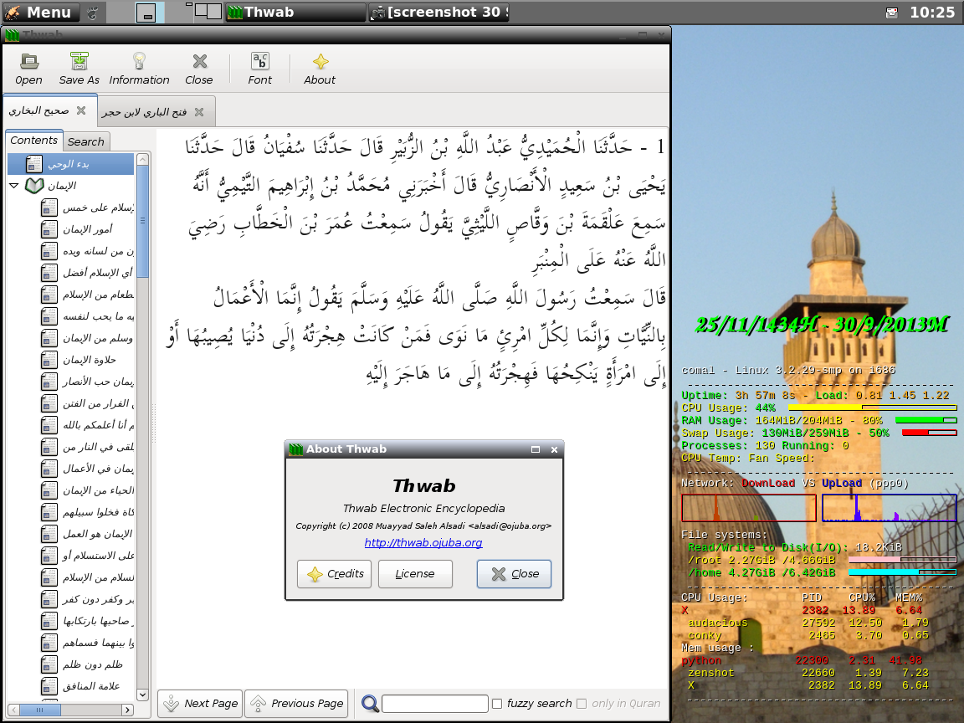Click page icon beside الإيمان هو العمل
964x723 pixels.
49,534
